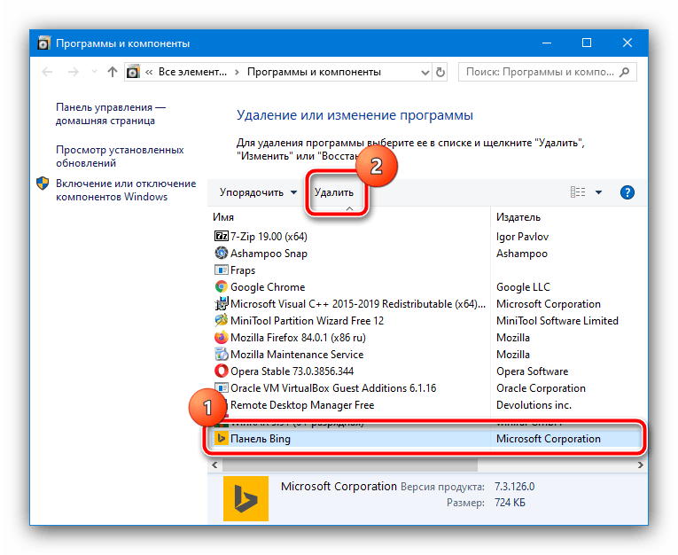Click the Mozilla Maintenance Service icon
Image resolution: width=678 pixels, height=555 pixels.
pos(221,354)
